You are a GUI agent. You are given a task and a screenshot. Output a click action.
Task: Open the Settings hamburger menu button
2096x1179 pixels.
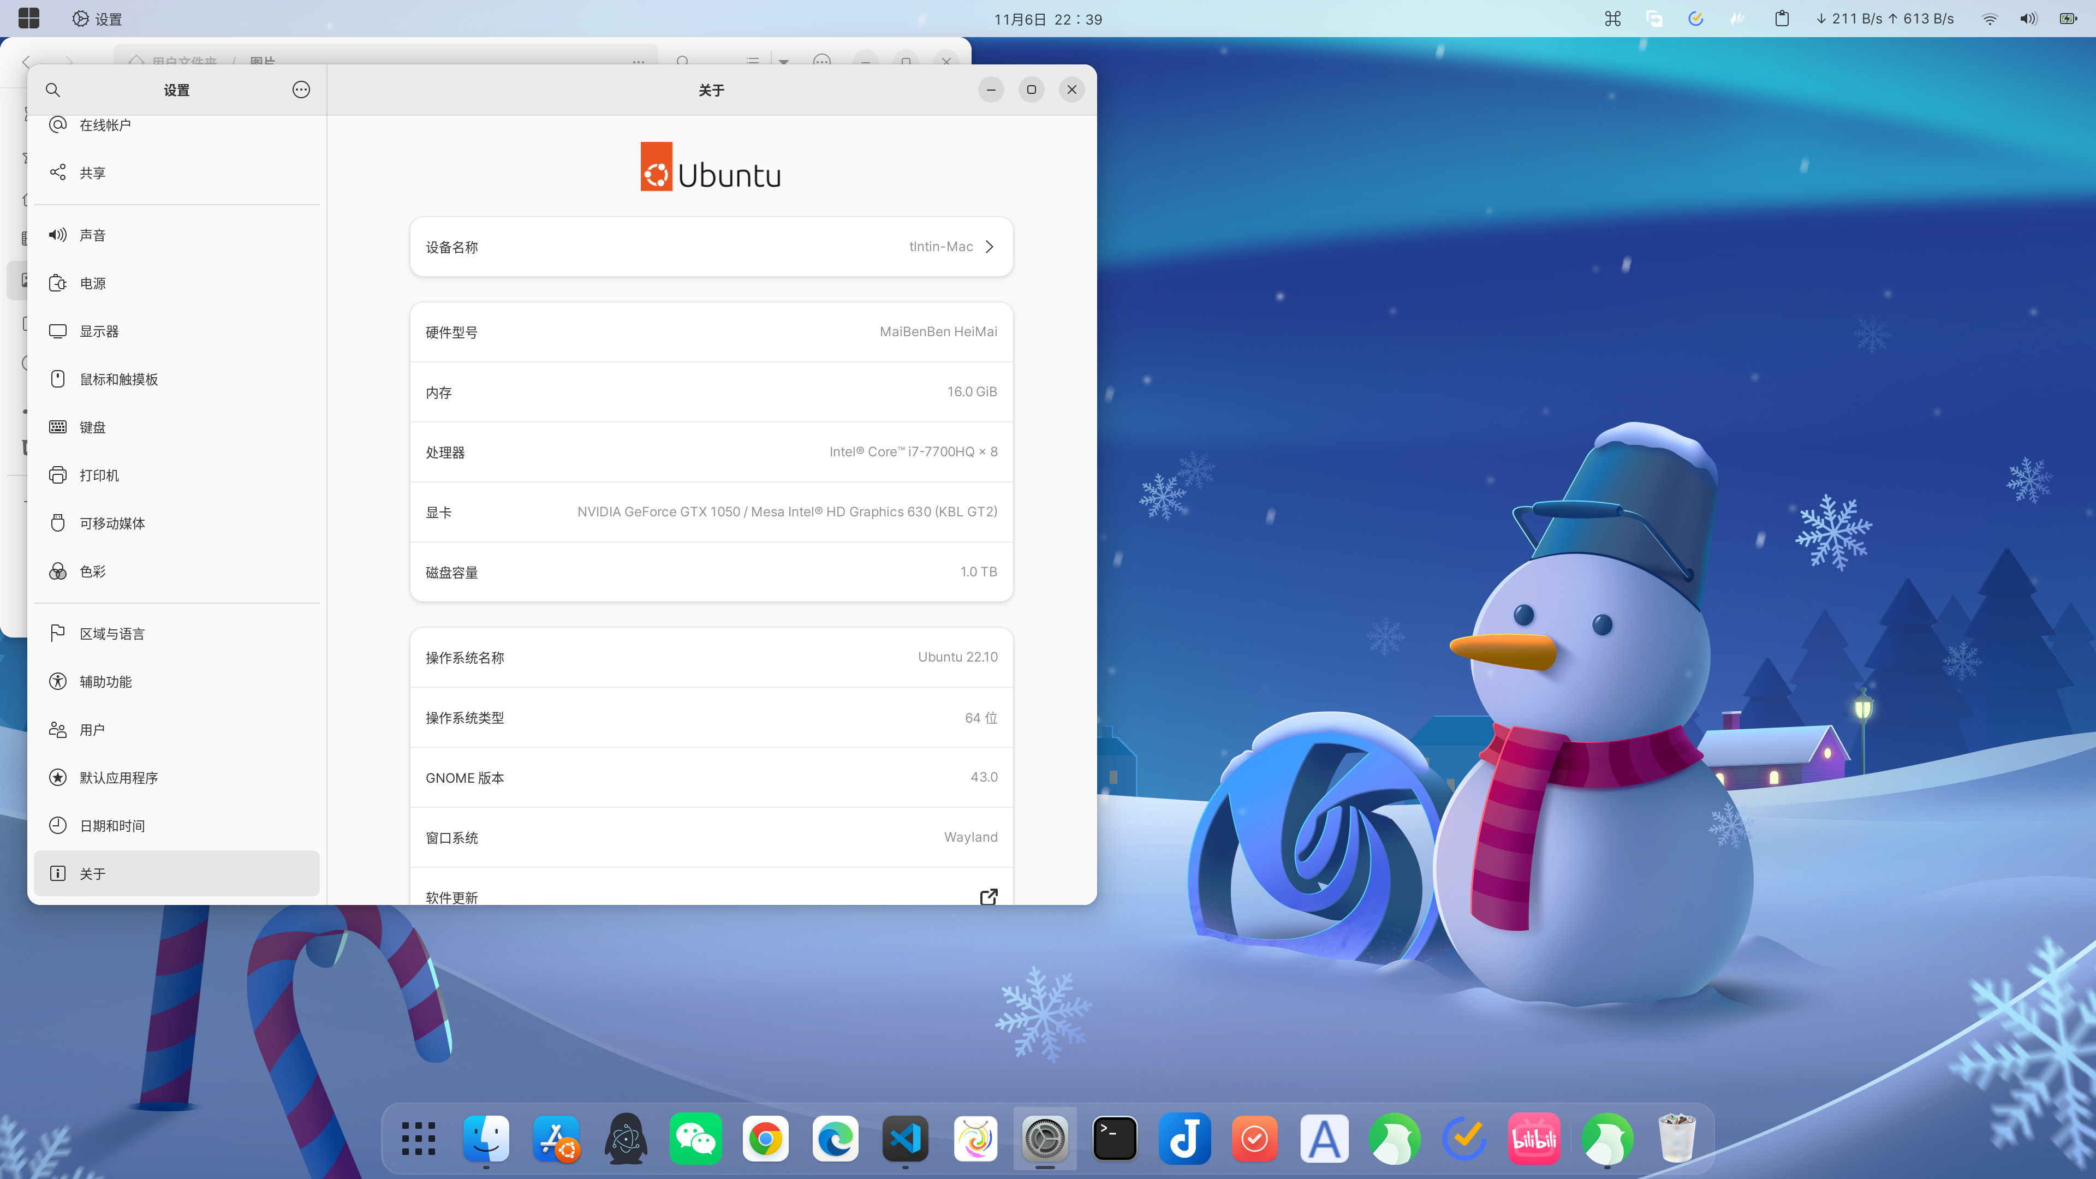(x=301, y=90)
